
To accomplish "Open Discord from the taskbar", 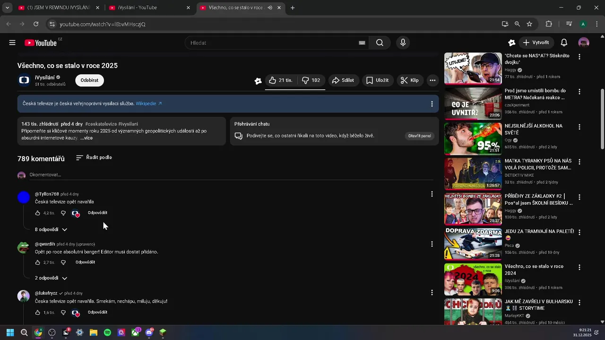I will click(x=149, y=332).
